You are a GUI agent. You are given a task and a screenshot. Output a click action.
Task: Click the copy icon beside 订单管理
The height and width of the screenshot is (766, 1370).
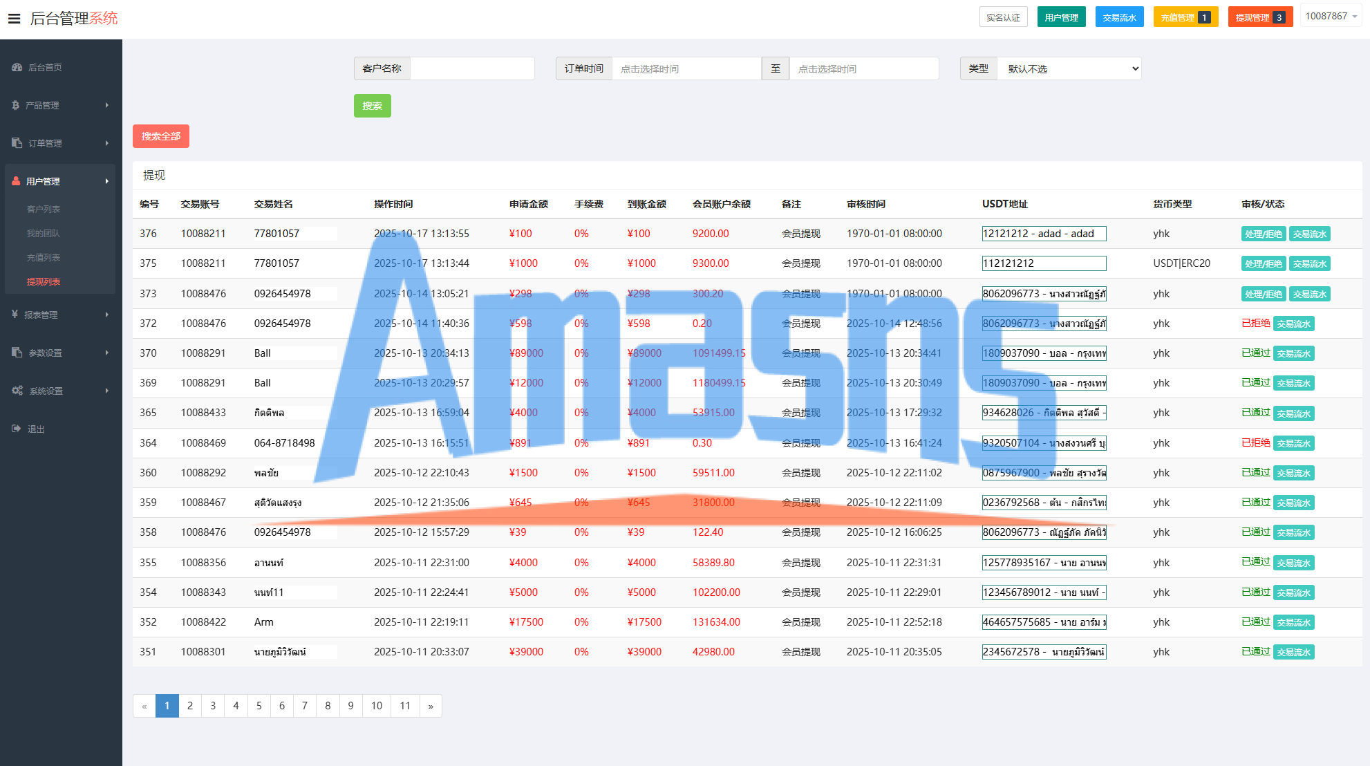tap(17, 143)
